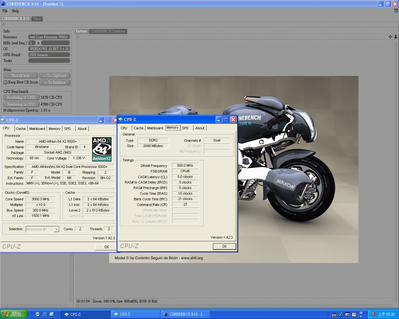Click the help question mark in language bar
Viewport: 399px width, 319px height.
pos(354,315)
